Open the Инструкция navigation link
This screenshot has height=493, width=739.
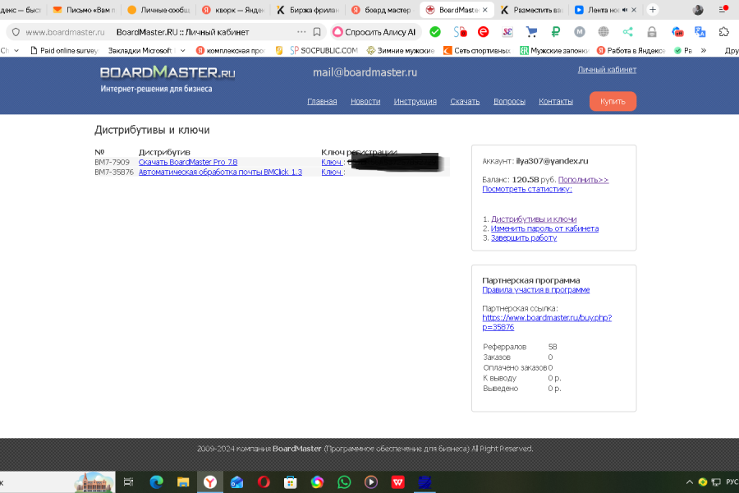click(415, 101)
